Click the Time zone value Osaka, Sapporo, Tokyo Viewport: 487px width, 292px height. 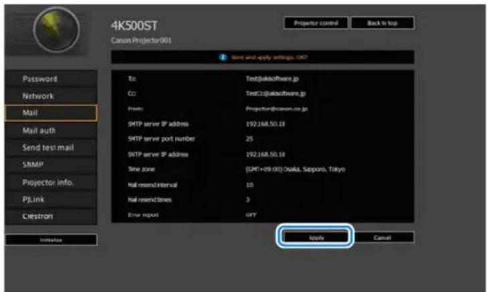pos(296,170)
